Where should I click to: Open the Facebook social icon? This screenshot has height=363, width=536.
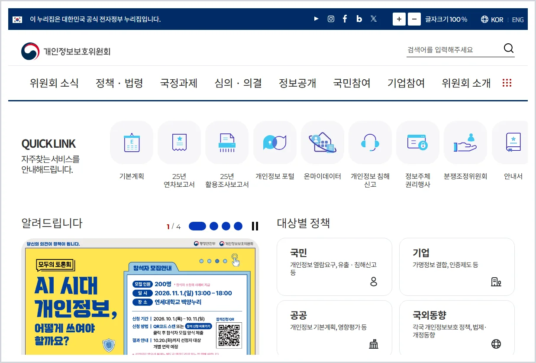coord(345,19)
